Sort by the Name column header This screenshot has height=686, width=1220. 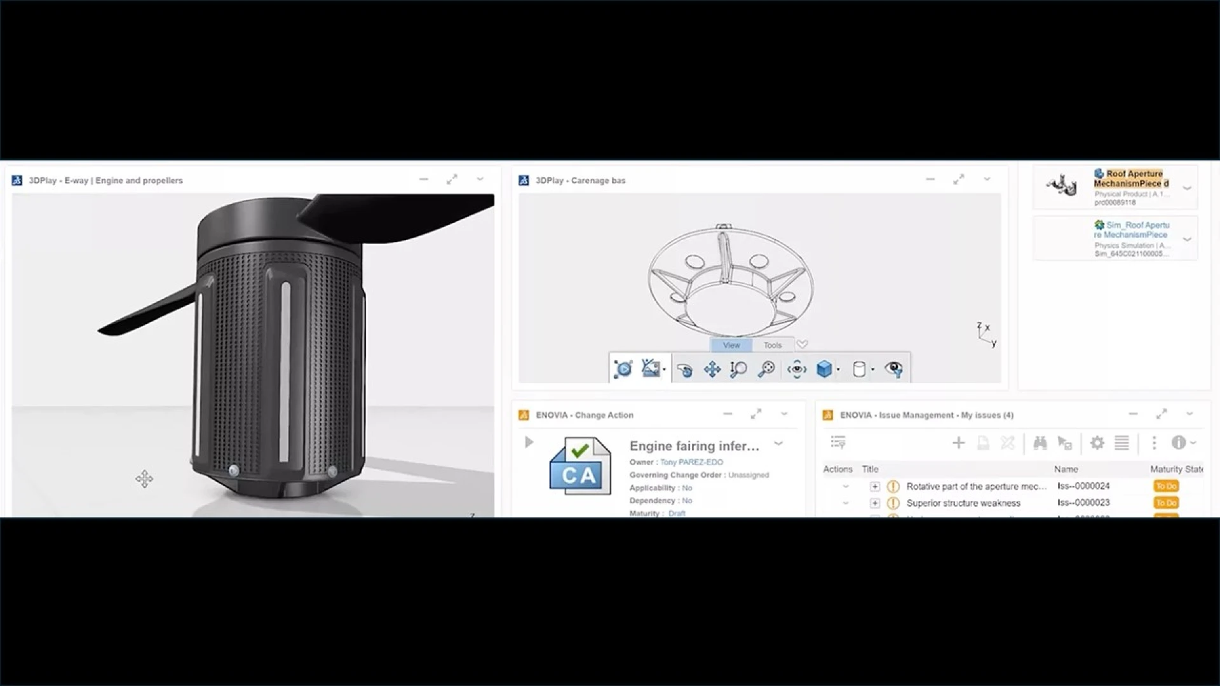pyautogui.click(x=1066, y=469)
